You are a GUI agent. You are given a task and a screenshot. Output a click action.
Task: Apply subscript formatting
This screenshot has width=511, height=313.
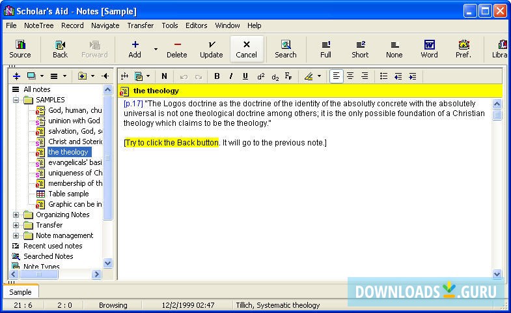[275, 76]
